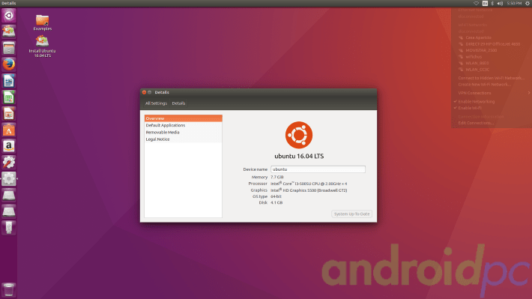Open the Trash in the launcher
Viewport: 532px width, 299px height.
pyautogui.click(x=9, y=290)
